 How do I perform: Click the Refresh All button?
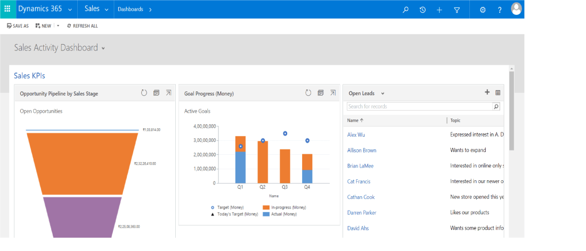pyautogui.click(x=83, y=26)
